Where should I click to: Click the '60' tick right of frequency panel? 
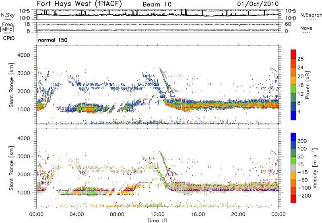(x=288, y=24)
